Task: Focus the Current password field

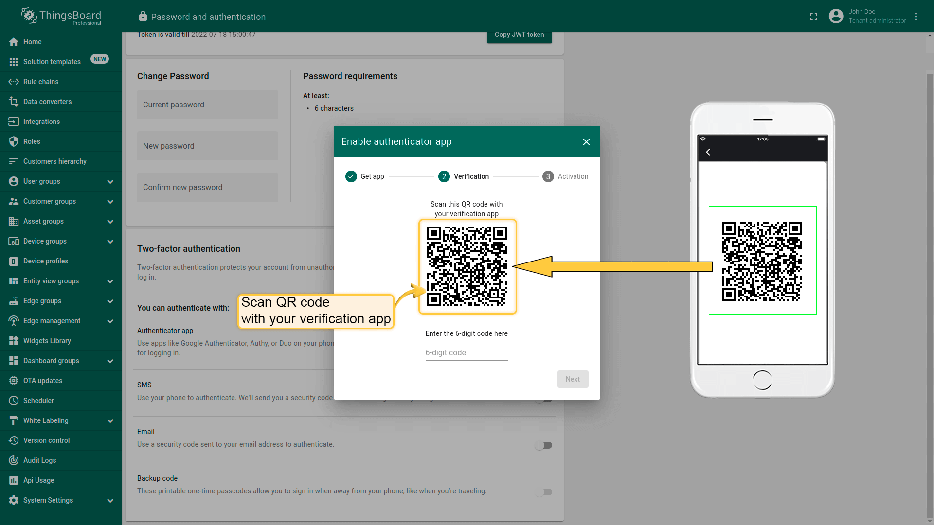Action: tap(208, 105)
